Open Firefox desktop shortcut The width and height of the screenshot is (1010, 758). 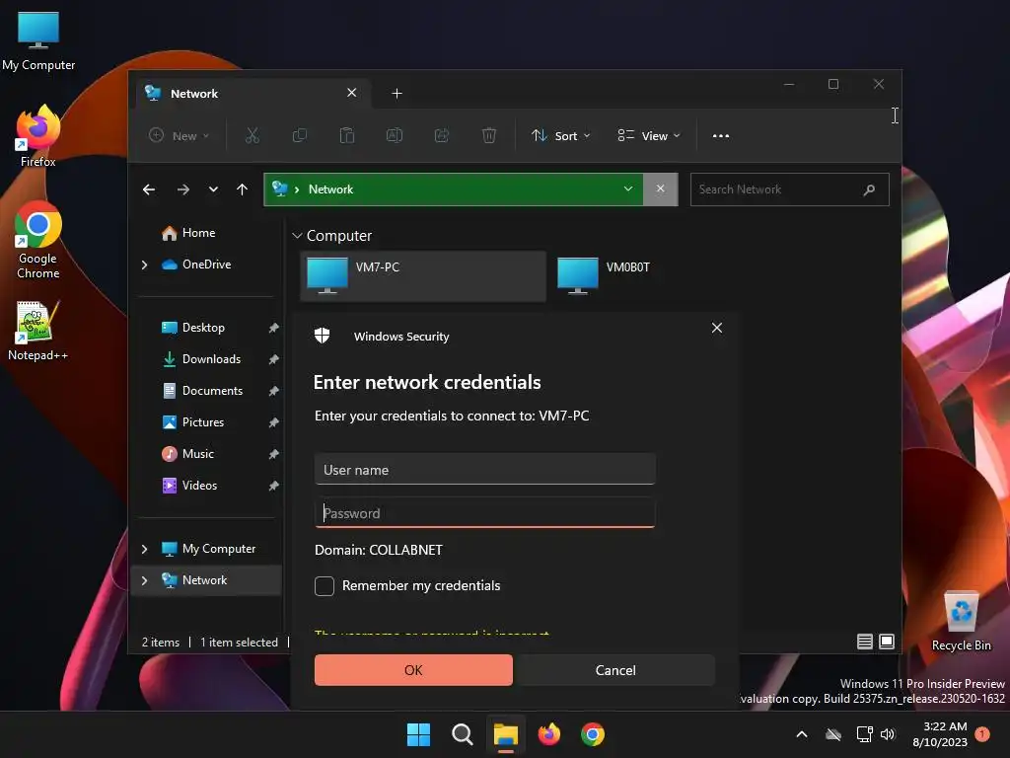click(x=38, y=136)
